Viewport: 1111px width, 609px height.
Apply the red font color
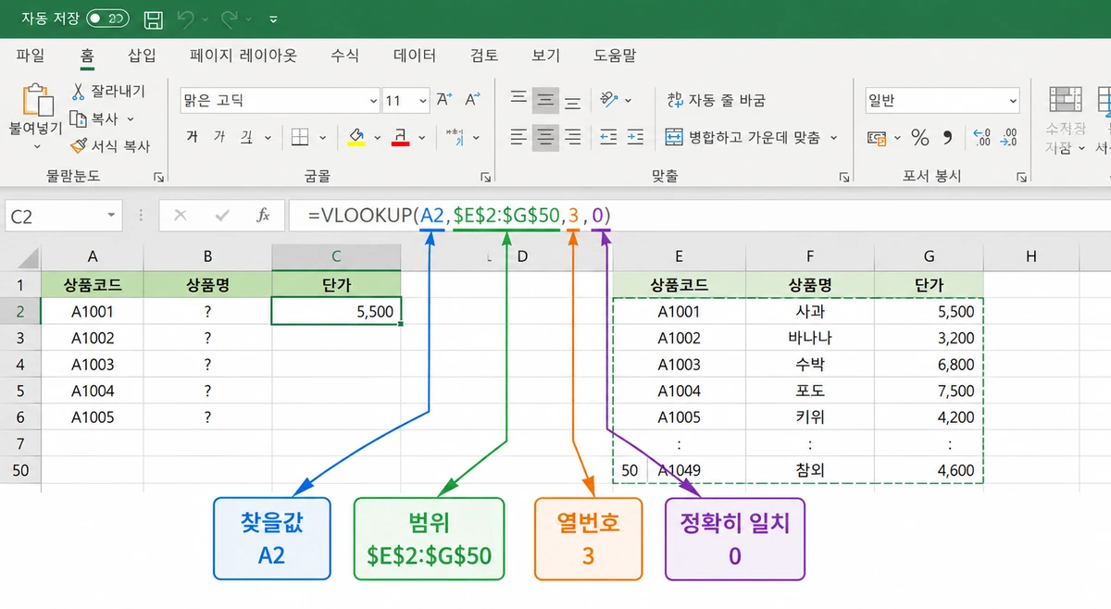click(x=401, y=137)
